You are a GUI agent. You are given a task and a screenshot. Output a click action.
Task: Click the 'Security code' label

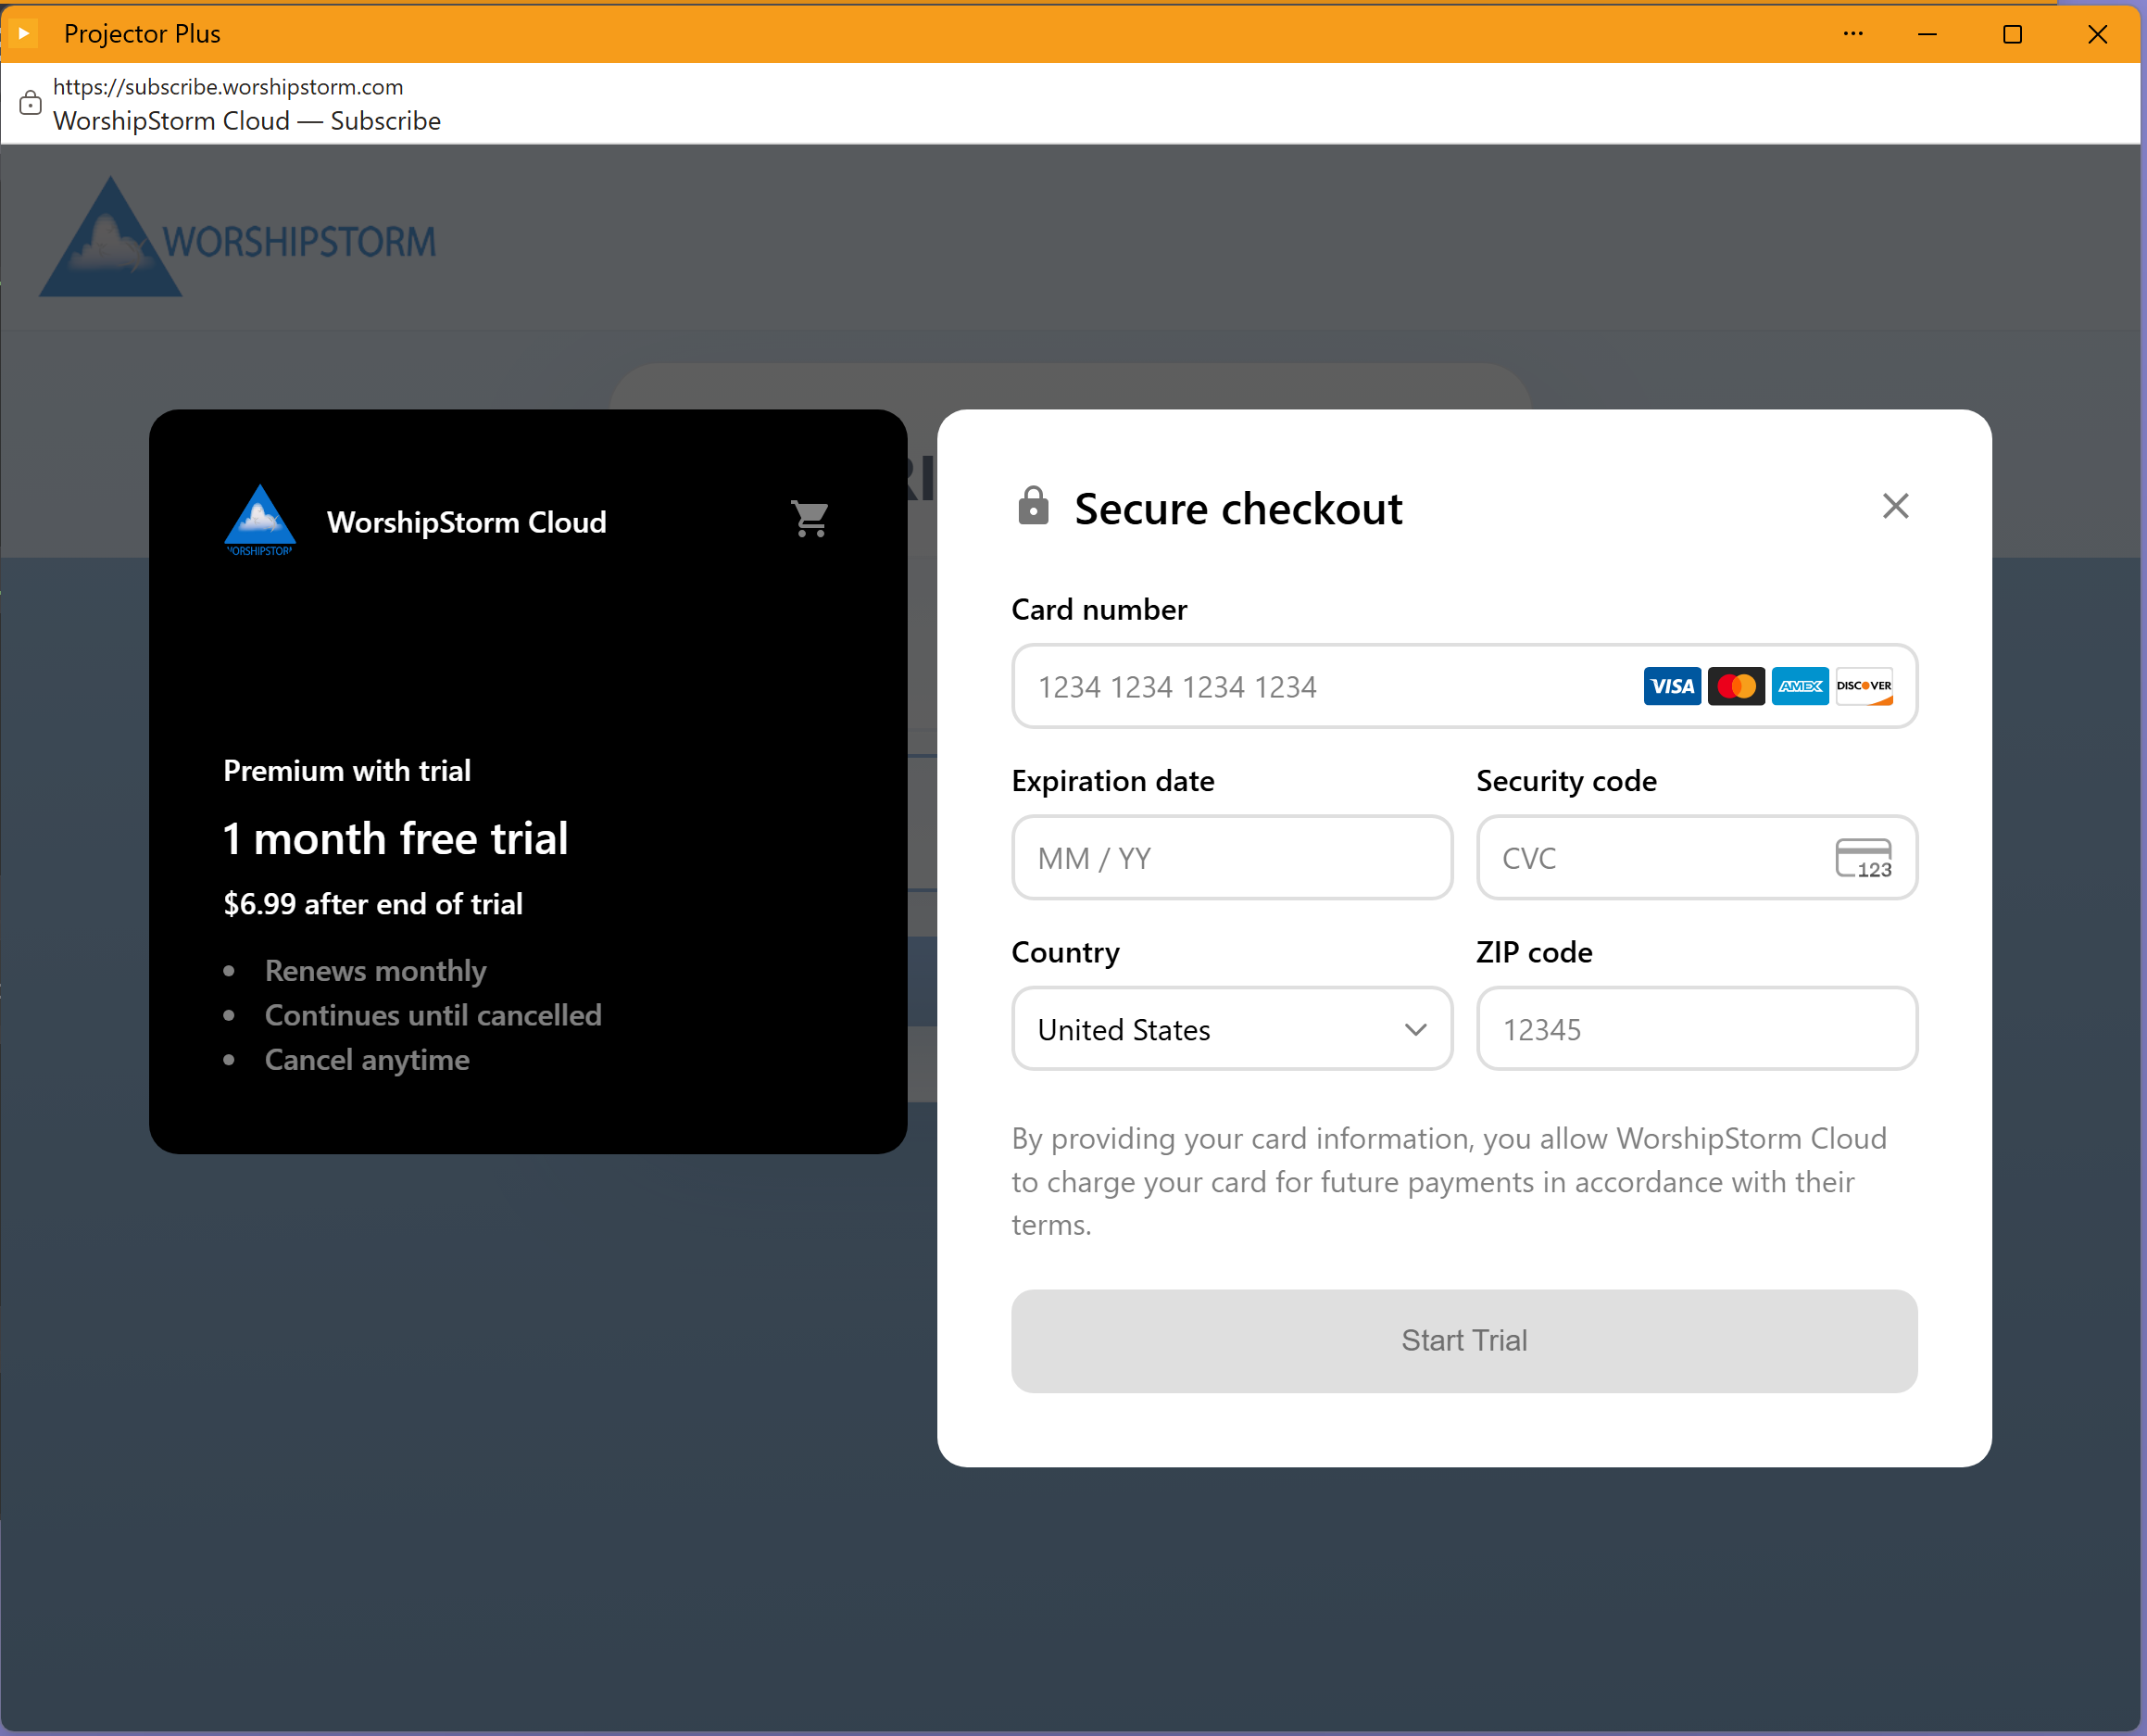(x=1566, y=781)
